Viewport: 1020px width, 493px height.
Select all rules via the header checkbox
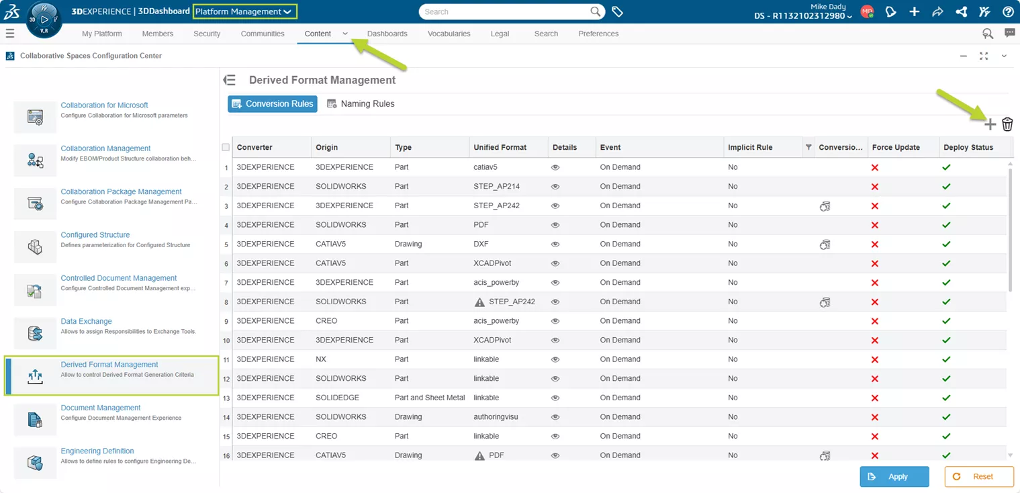click(226, 147)
